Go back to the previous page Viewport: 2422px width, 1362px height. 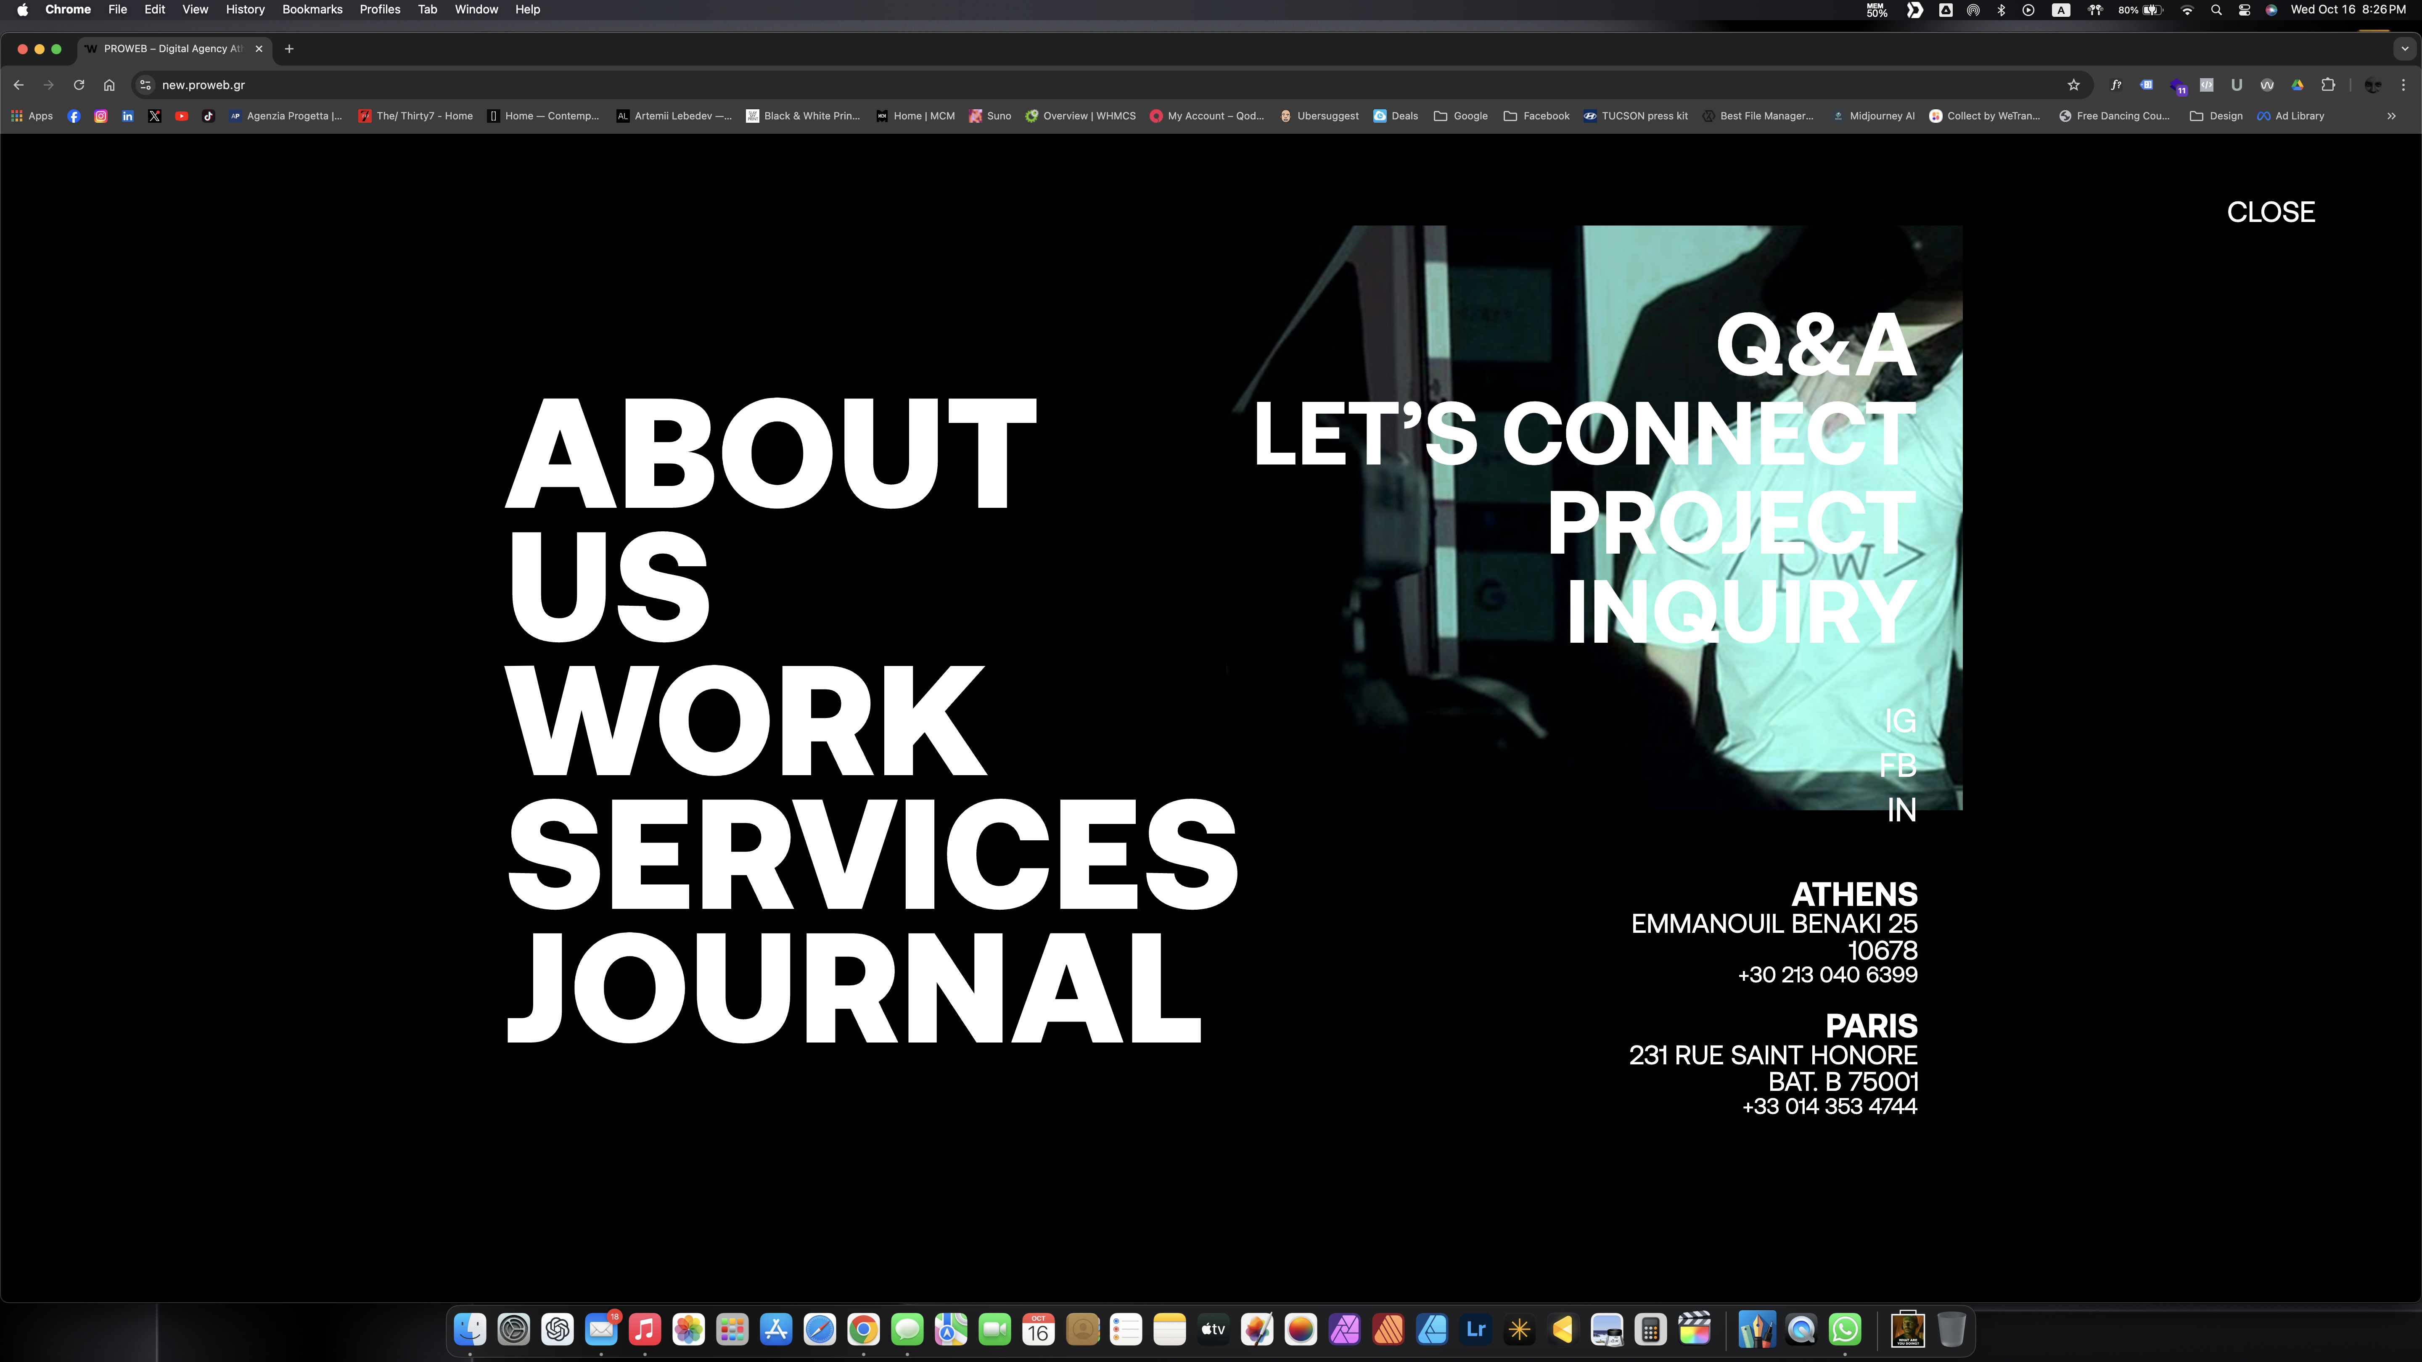(19, 84)
